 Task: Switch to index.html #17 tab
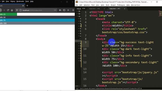coord(115,9)
